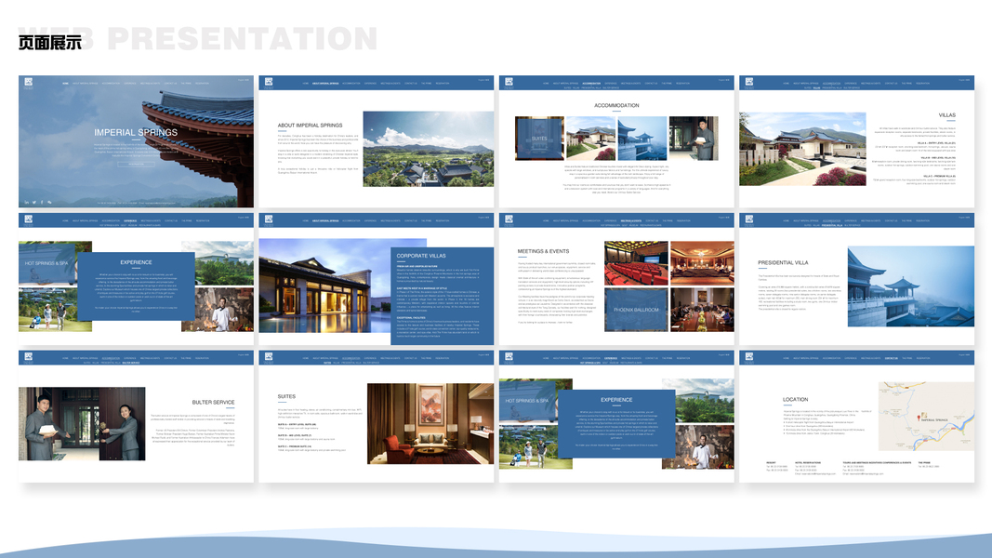The image size is (992, 558).
Task: Click the villa photo on the Villas page
Action: pyautogui.click(x=803, y=150)
